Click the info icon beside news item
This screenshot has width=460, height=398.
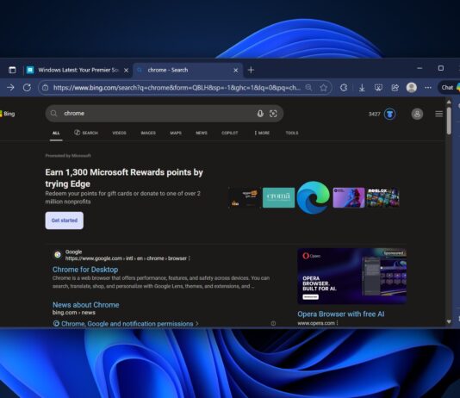(x=273, y=324)
